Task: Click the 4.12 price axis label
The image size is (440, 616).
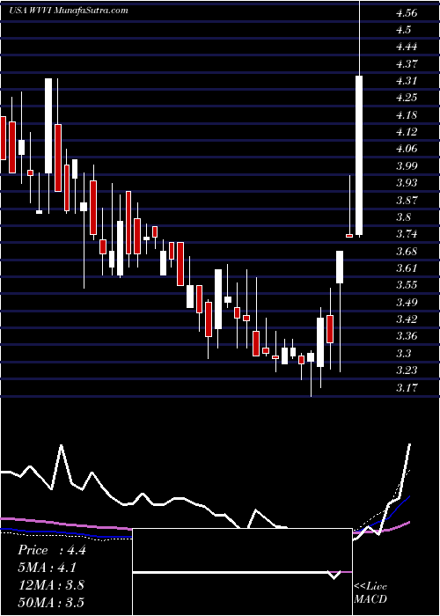Action: pyautogui.click(x=407, y=132)
